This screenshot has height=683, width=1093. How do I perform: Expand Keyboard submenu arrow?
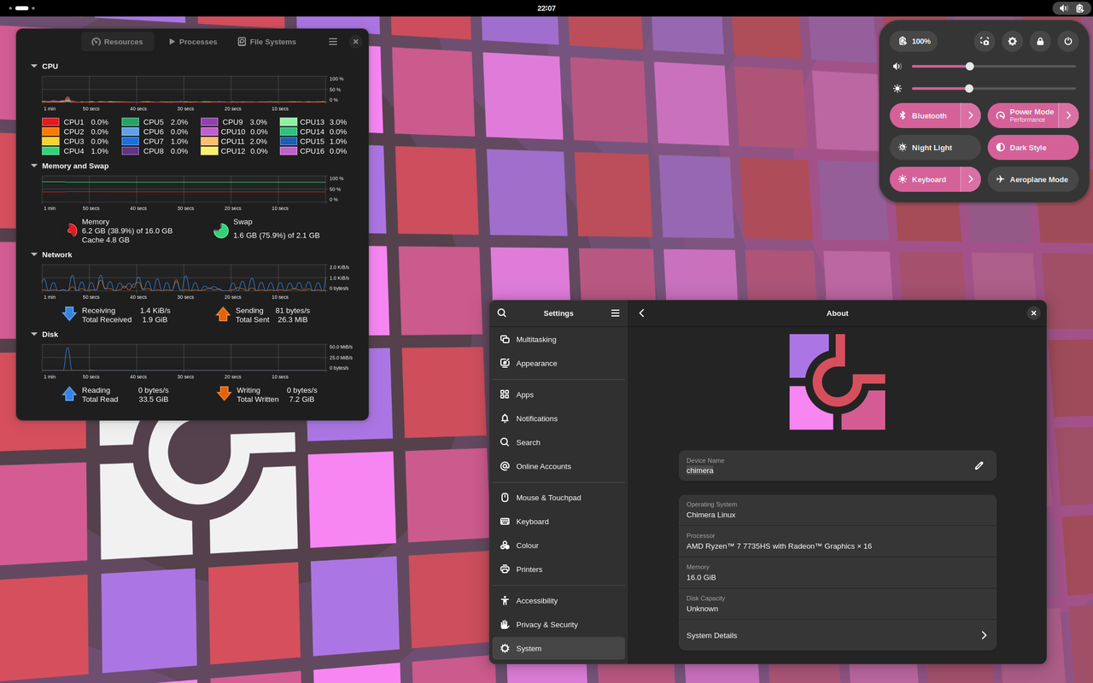coord(971,179)
